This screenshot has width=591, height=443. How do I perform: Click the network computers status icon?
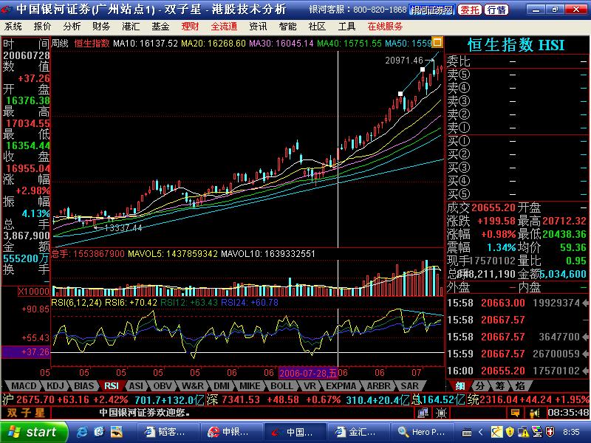(x=423, y=413)
